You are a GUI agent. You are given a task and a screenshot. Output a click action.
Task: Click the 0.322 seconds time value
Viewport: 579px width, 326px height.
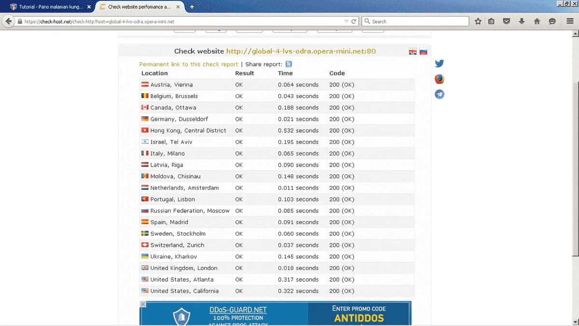coord(298,291)
